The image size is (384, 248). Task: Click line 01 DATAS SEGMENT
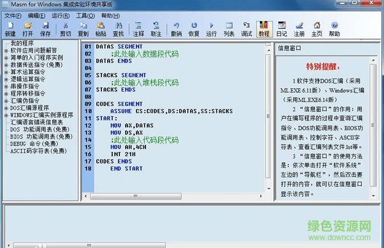tap(120, 46)
